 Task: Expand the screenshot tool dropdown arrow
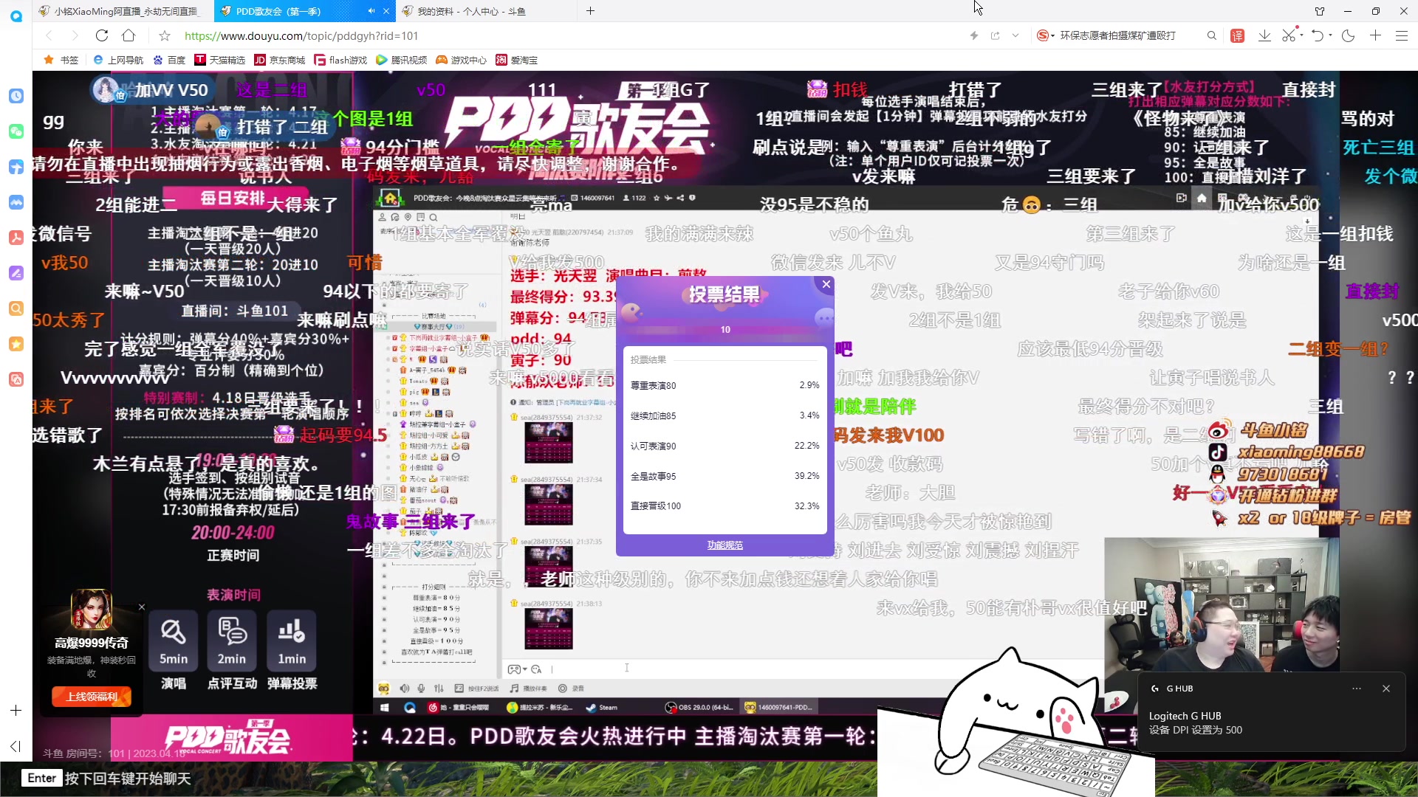1300,35
